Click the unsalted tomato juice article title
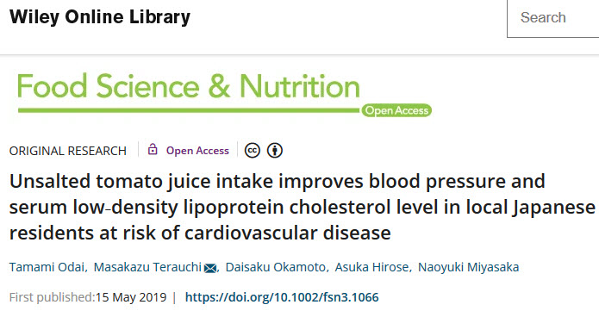 [x=302, y=207]
